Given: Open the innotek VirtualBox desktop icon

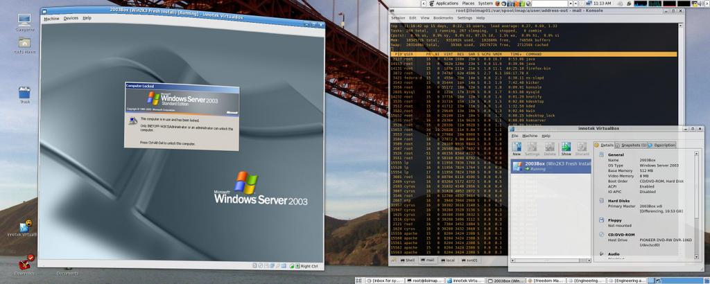Looking at the screenshot, I should click(x=23, y=229).
